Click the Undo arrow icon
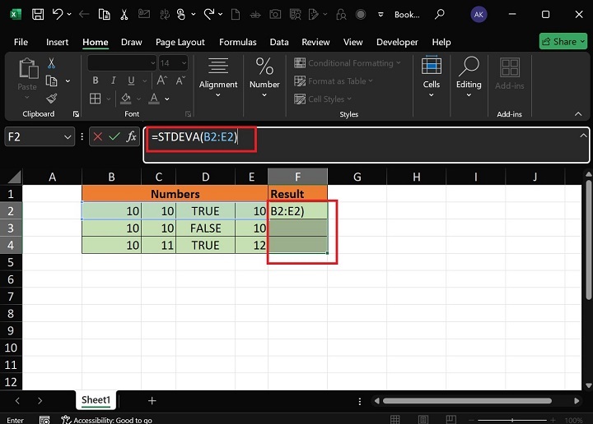 58,14
